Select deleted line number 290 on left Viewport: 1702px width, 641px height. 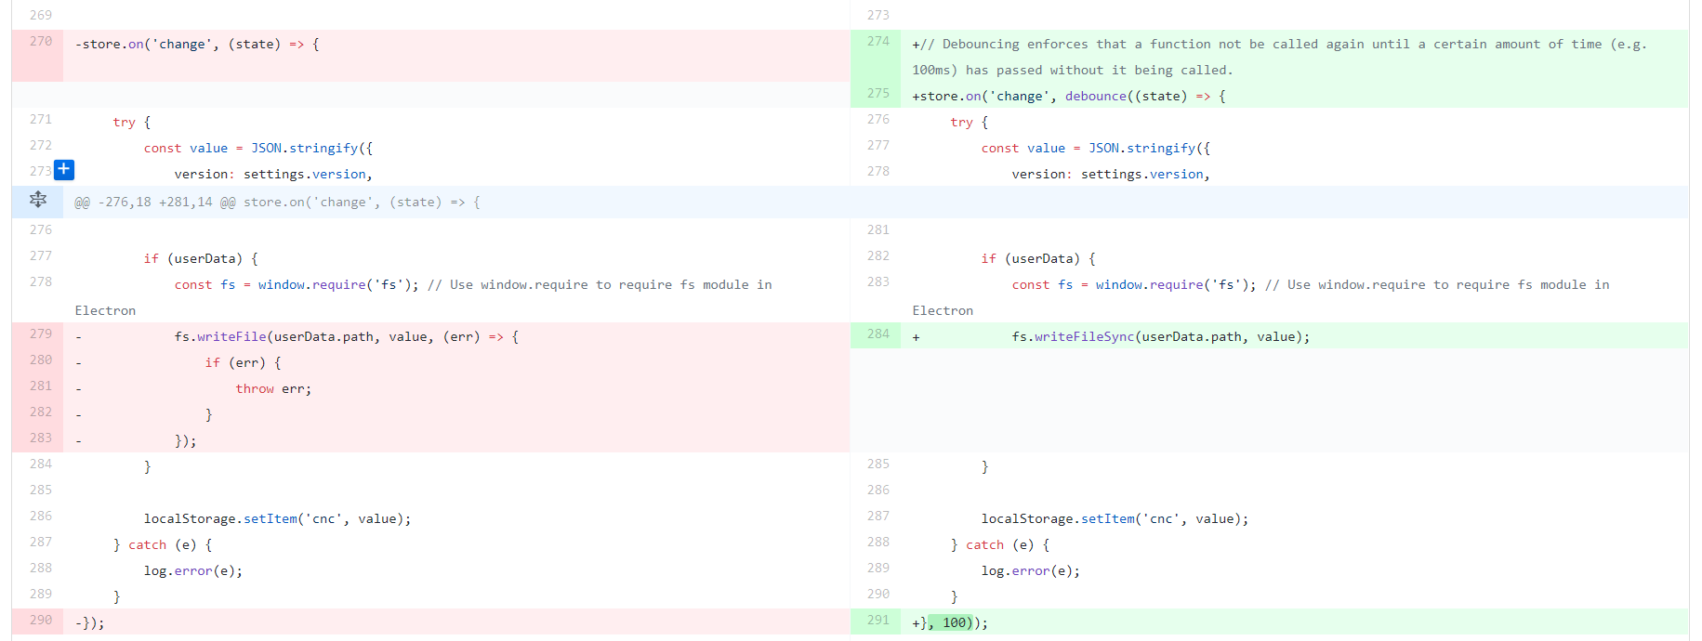click(40, 621)
